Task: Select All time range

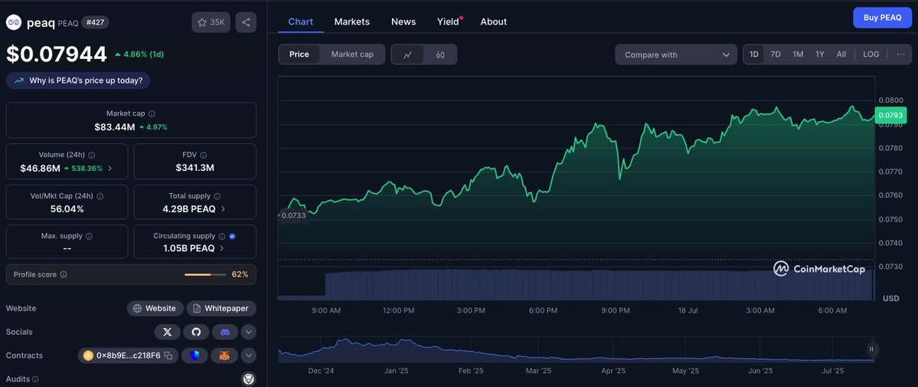Action: point(841,54)
